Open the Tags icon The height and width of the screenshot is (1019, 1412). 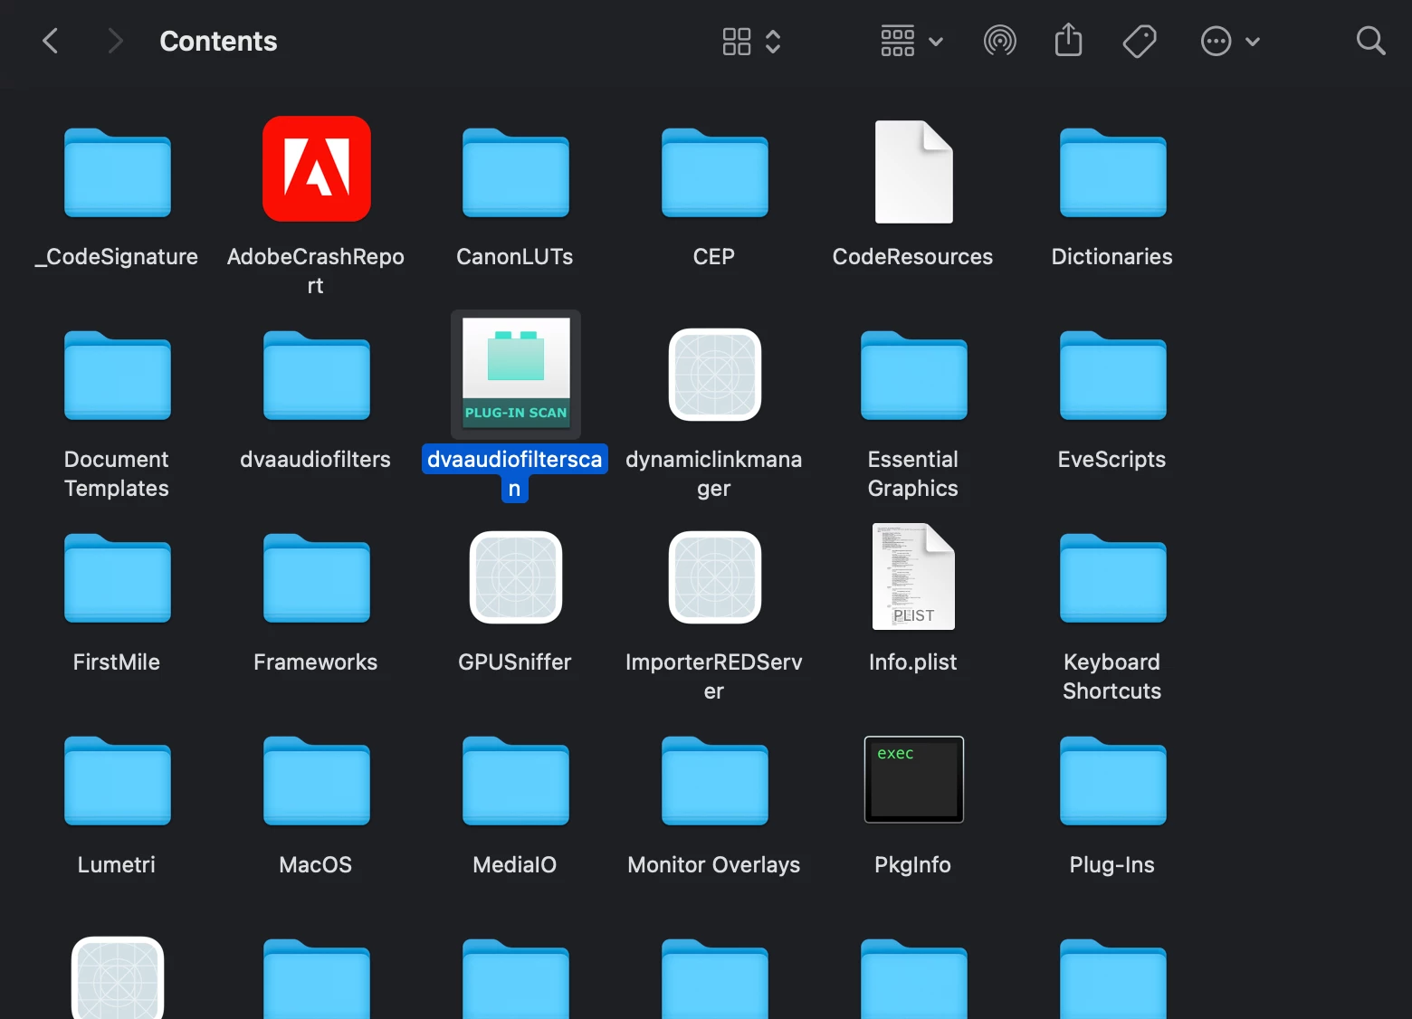1140,41
